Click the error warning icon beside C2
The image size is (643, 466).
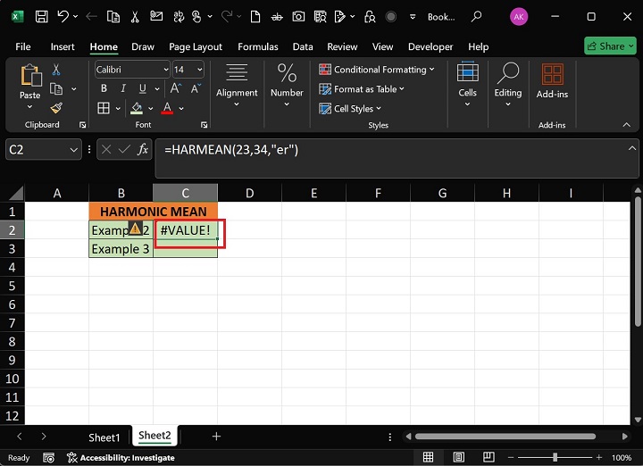[135, 228]
